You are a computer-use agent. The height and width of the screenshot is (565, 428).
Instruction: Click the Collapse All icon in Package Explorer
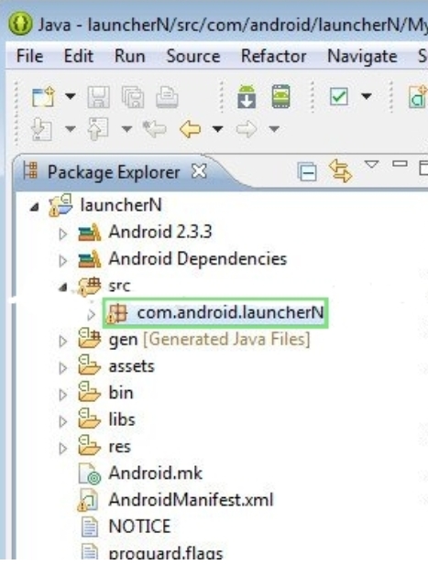click(x=307, y=171)
